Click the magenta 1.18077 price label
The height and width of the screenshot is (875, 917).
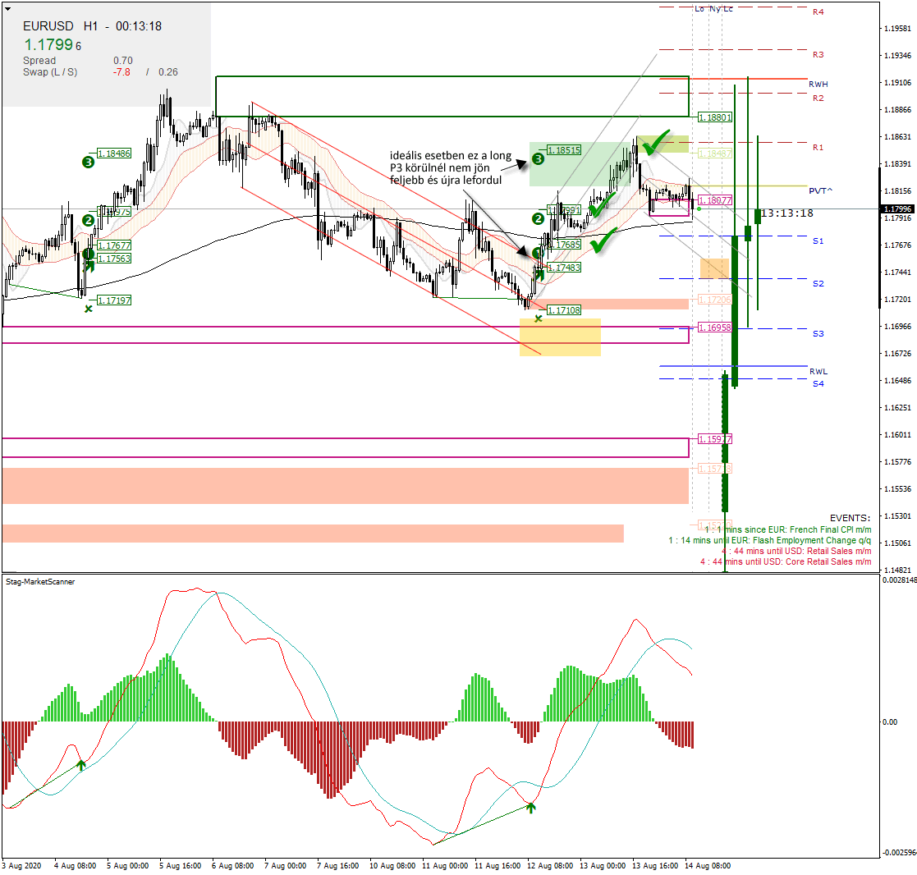[714, 200]
